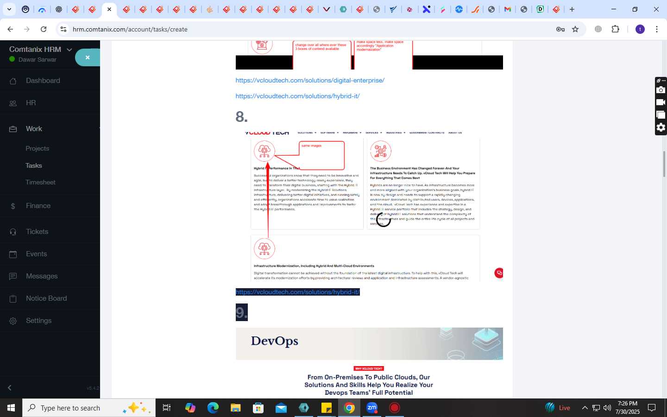
Task: Close the current active browser tab
Action: click(x=109, y=9)
